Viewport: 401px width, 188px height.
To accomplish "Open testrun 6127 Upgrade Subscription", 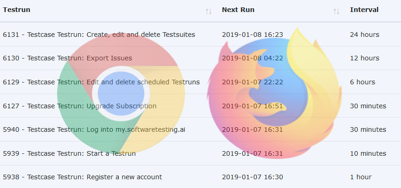I will pyautogui.click(x=80, y=106).
